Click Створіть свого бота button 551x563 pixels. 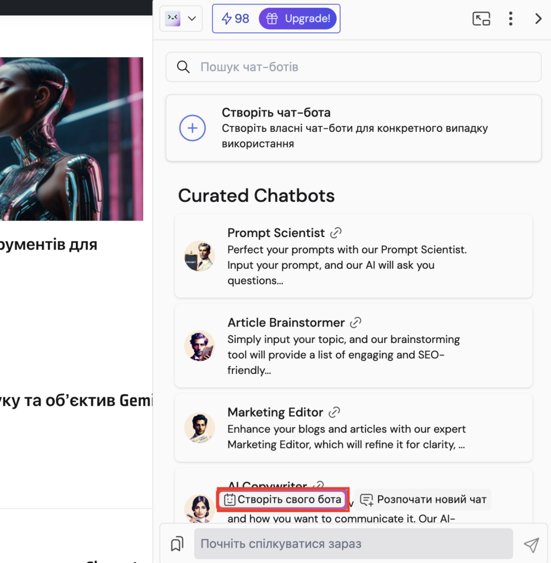[283, 500]
